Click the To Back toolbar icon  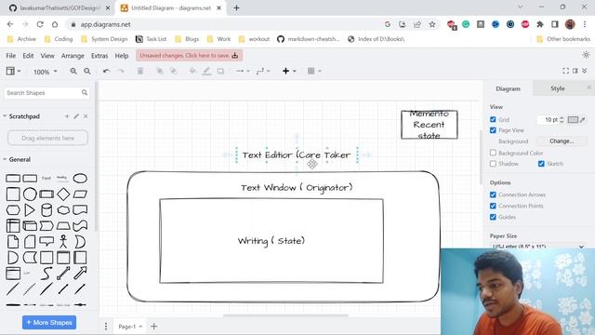point(173,71)
